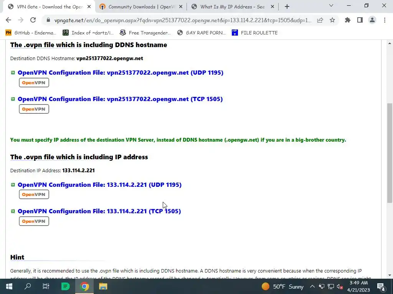This screenshot has width=393, height=294.
Task: Open Chrome three-dot menu
Action: [x=385, y=20]
